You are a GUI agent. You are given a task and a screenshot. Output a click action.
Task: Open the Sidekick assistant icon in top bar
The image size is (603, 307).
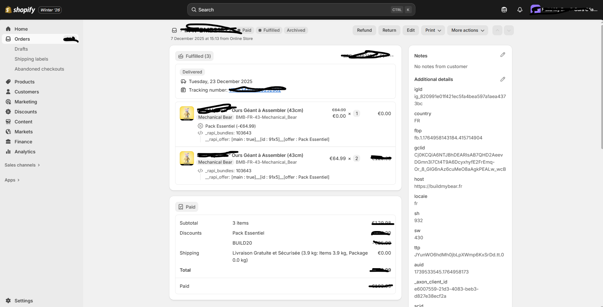tap(504, 10)
